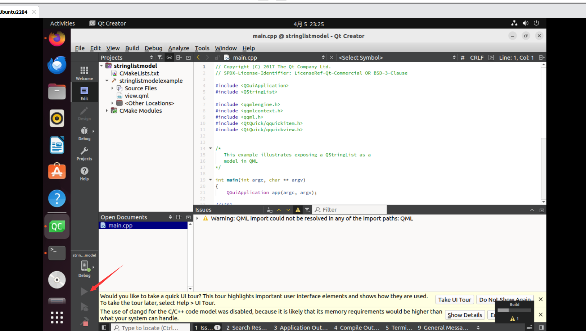The height and width of the screenshot is (331, 586).
Task: Open the Debug menu
Action: click(x=153, y=48)
